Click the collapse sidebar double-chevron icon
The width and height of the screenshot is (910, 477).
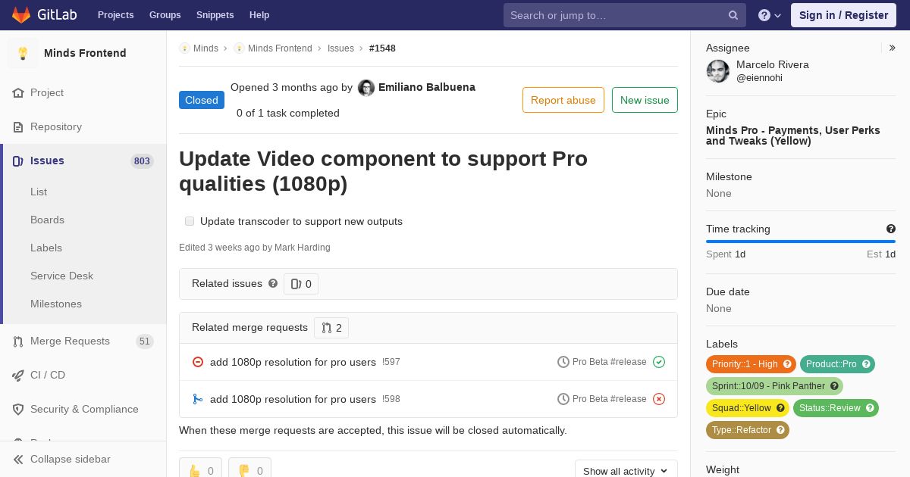click(x=18, y=459)
